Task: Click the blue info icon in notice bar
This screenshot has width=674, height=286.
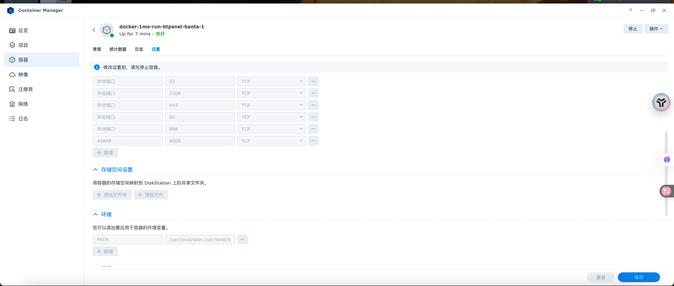Action: pos(97,67)
